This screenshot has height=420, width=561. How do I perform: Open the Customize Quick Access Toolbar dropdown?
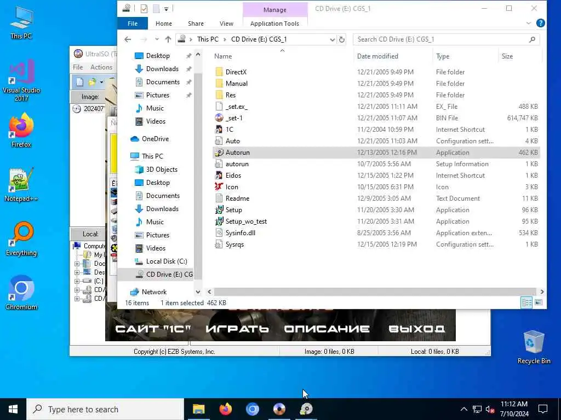(x=167, y=9)
